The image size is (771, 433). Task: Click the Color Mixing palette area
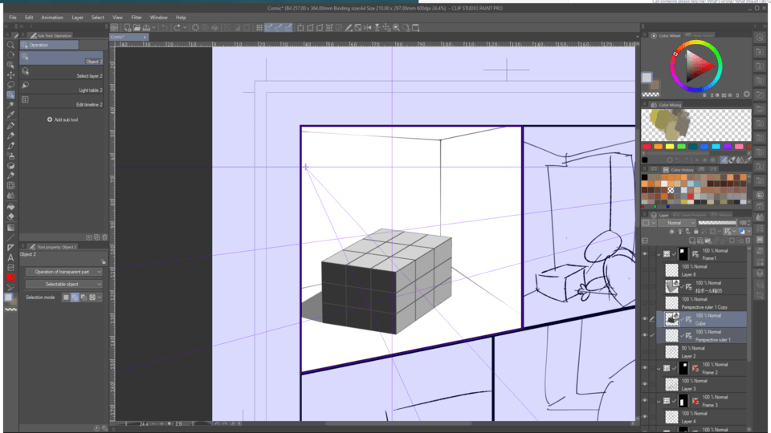696,125
